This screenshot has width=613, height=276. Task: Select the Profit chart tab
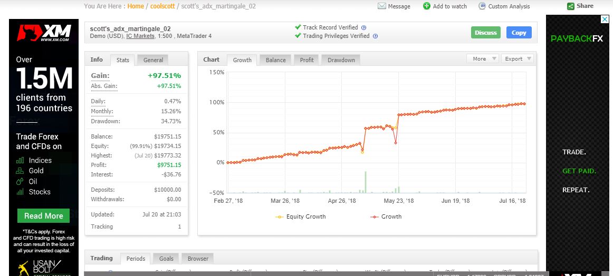click(x=306, y=60)
